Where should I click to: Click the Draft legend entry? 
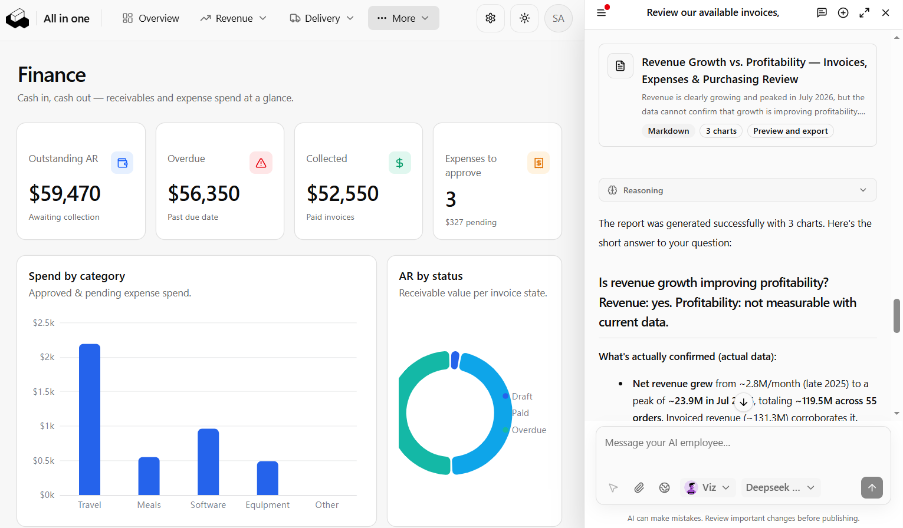518,397
